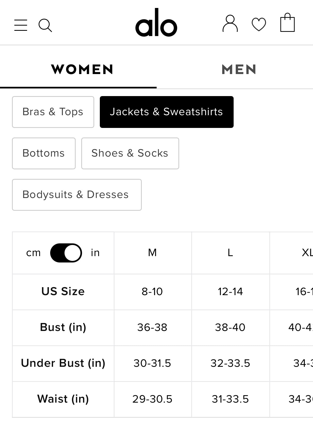Screen dimensions: 313x422
Task: Open the wishlist heart icon
Action: click(x=259, y=24)
